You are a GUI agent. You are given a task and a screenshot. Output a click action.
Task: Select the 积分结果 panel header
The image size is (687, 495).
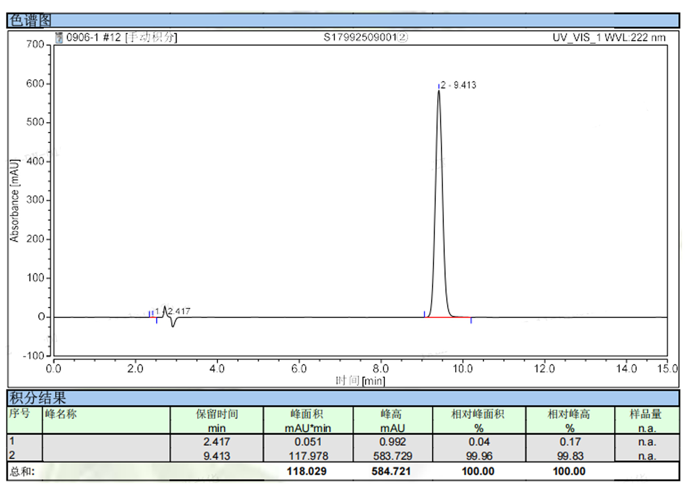tap(38, 397)
